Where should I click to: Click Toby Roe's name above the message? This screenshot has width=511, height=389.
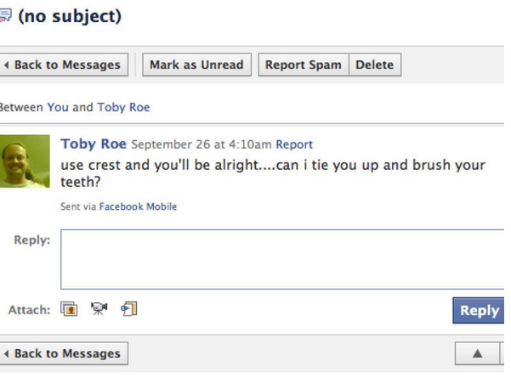94,144
